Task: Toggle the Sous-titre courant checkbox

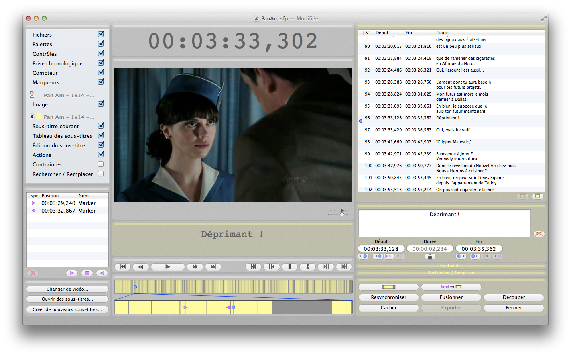Action: click(x=101, y=126)
